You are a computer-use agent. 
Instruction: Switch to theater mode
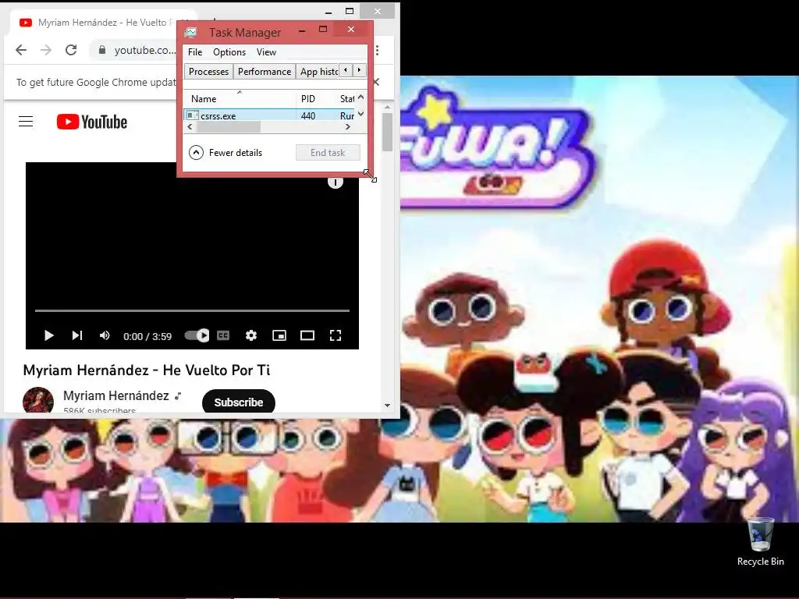tap(307, 335)
